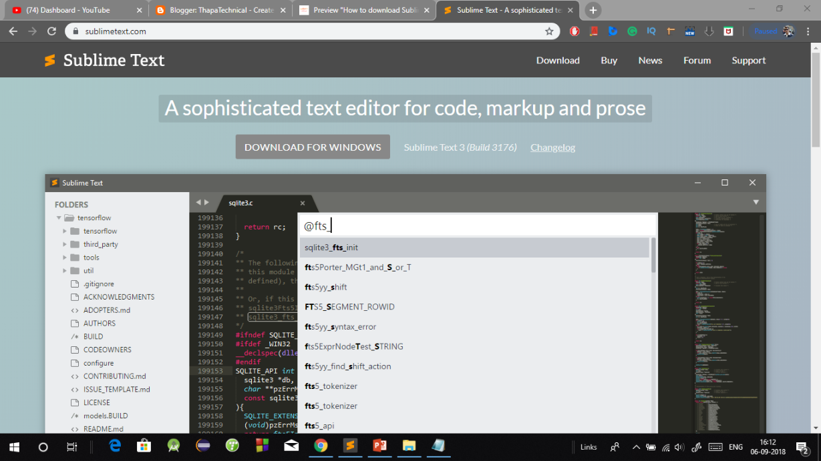Open the Forum link in nav
Viewport: 821px width, 461px height.
coord(697,60)
